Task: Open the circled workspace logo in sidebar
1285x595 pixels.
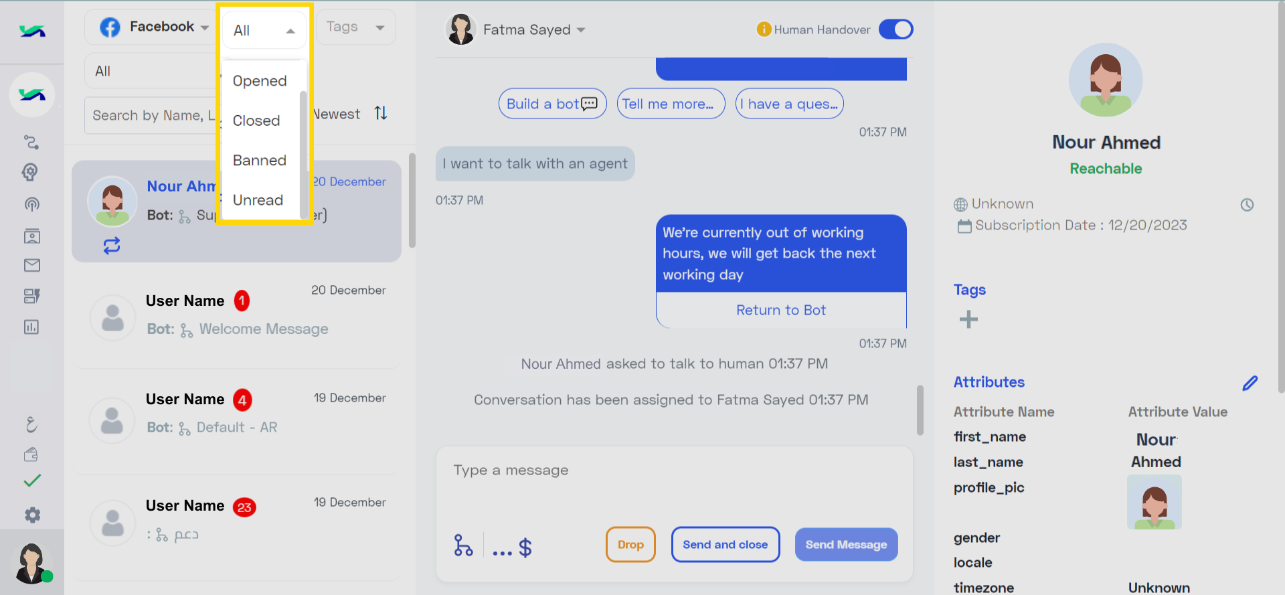Action: point(32,94)
